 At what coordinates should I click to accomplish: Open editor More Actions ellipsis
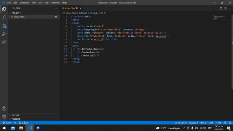pos(230,8)
